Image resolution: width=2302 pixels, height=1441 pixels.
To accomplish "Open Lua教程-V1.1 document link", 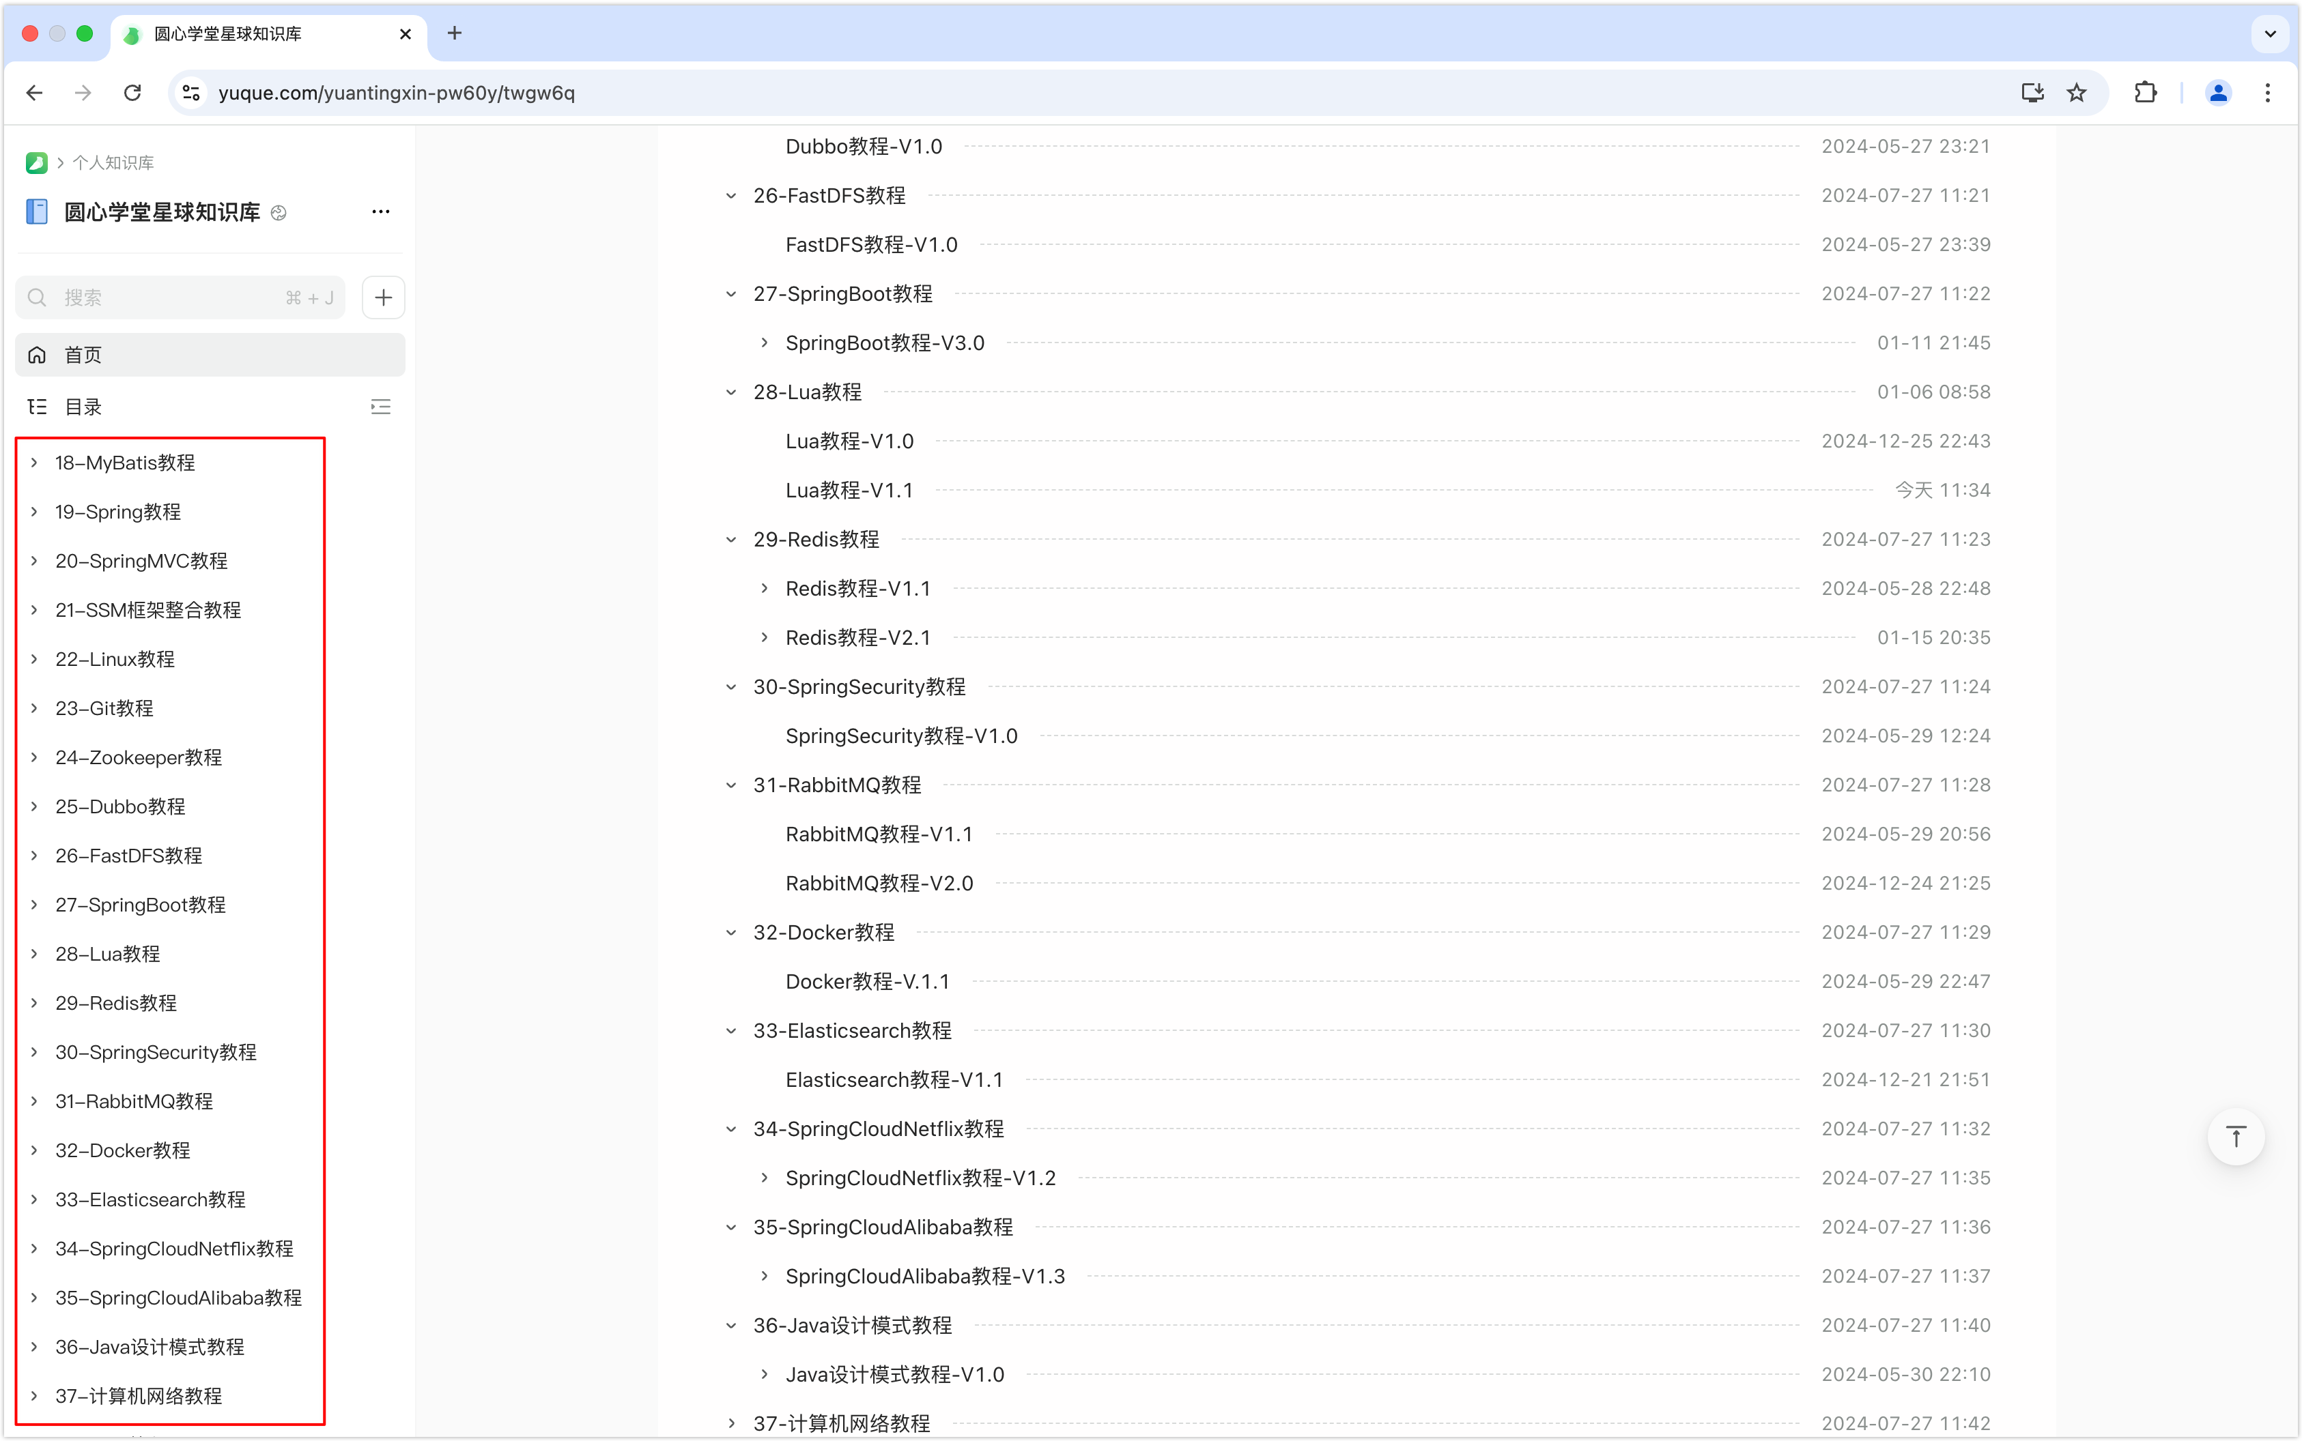I will pos(849,490).
